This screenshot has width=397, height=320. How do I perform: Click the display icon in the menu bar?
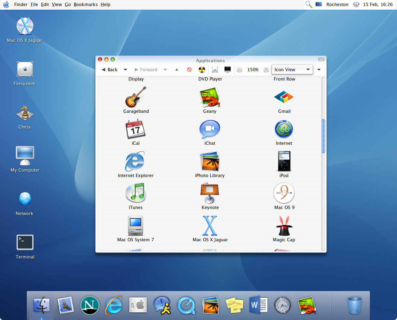coord(319,5)
